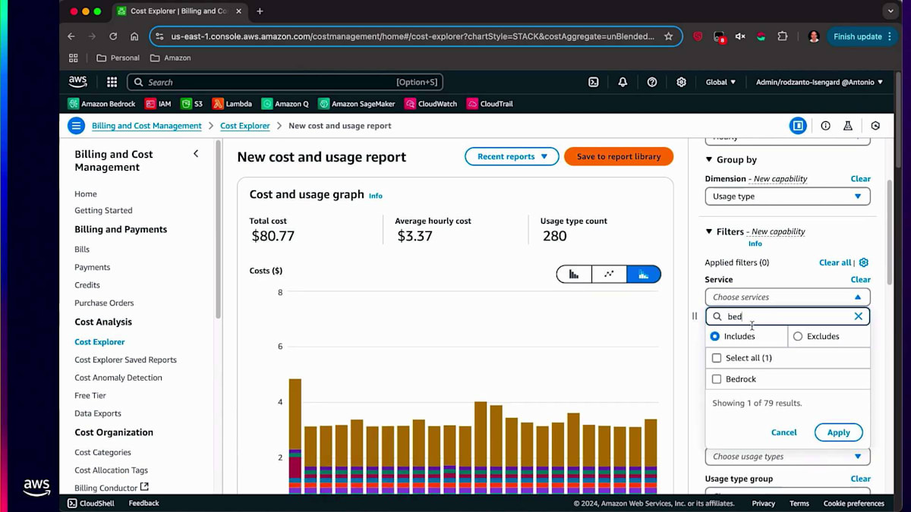This screenshot has width=911, height=512.
Task: Check the Select all checkbox
Action: coord(717,358)
